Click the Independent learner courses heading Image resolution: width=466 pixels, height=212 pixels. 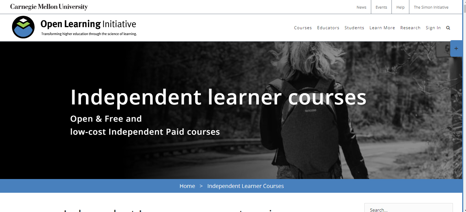218,97
